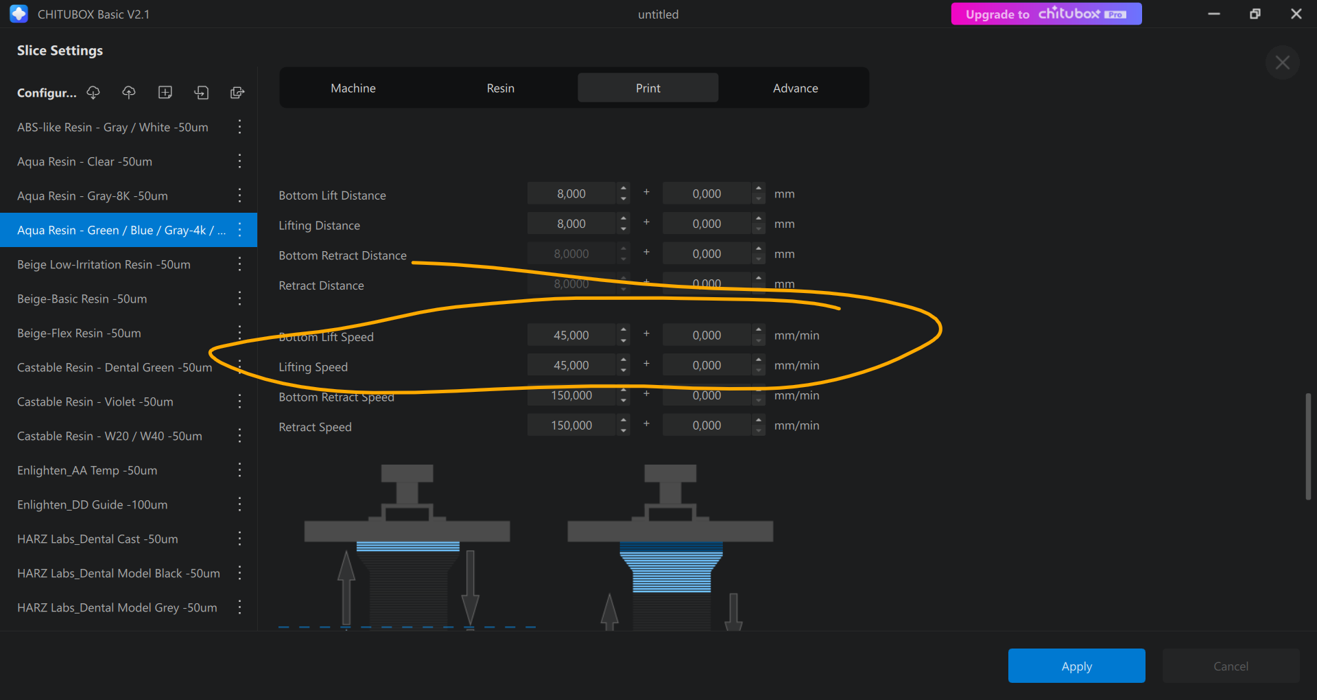
Task: Open options menu for ABS-like Resin Gray / White profile
Action: pyautogui.click(x=239, y=127)
